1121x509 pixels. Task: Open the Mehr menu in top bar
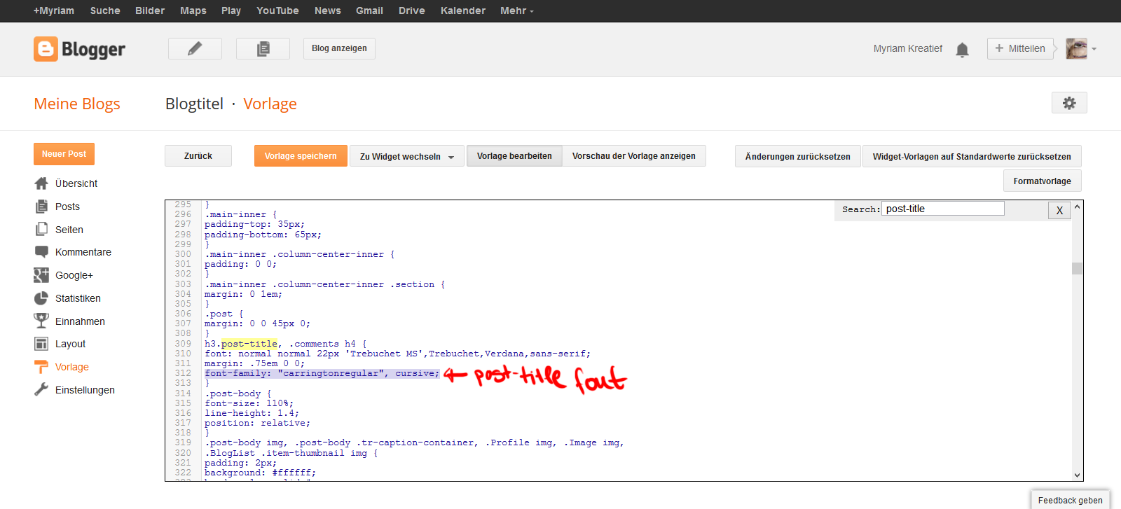point(516,11)
